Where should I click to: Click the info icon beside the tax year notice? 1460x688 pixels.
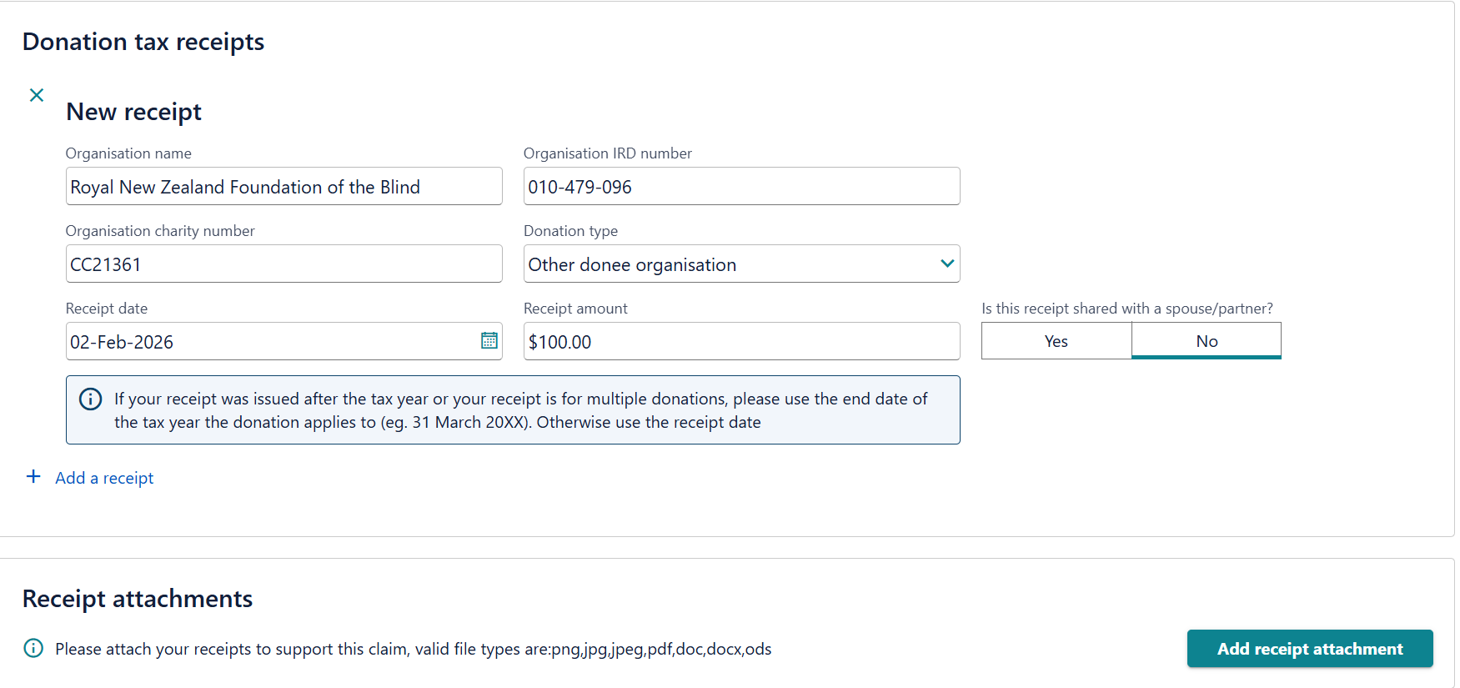tap(89, 399)
